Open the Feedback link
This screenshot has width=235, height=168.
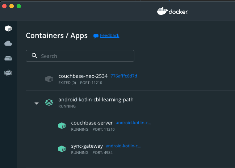(x=110, y=35)
